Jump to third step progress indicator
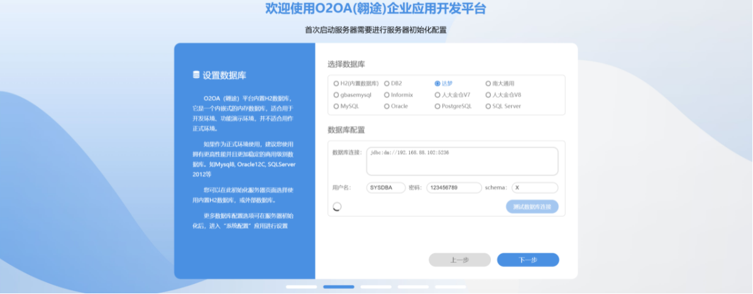 coord(376,287)
